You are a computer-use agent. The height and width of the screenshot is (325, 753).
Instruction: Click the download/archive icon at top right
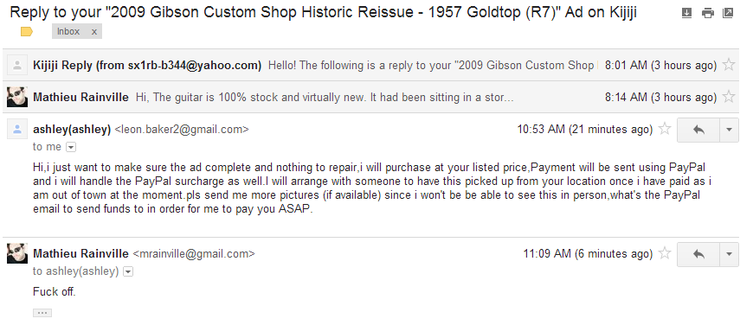pyautogui.click(x=686, y=13)
